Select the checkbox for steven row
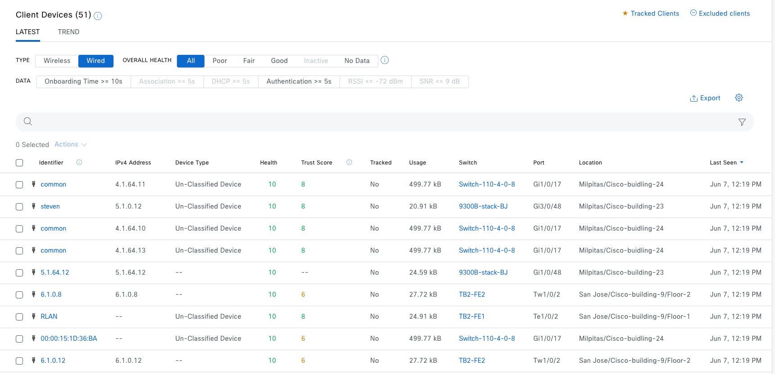The height and width of the screenshot is (374, 775). tap(19, 207)
